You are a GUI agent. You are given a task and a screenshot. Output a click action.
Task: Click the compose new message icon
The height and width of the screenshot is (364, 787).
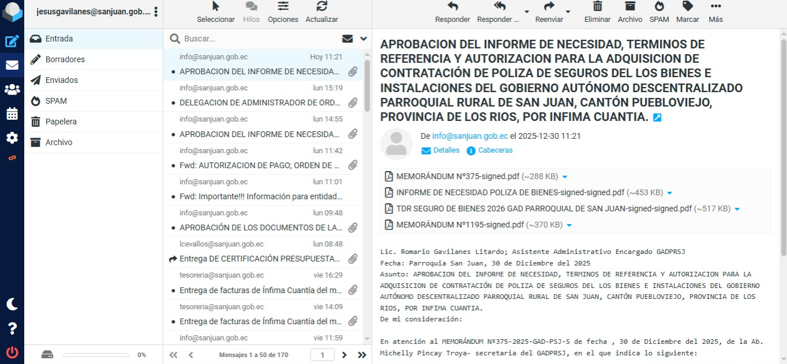12,41
